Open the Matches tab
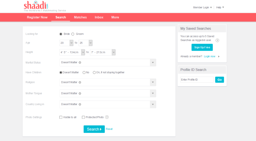Image resolution: width=256 pixels, height=141 pixels. (x=80, y=17)
